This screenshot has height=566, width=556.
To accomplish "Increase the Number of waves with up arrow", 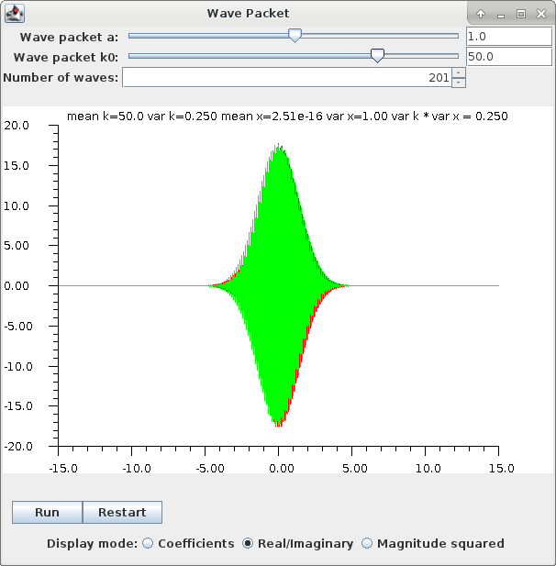I will (x=459, y=72).
